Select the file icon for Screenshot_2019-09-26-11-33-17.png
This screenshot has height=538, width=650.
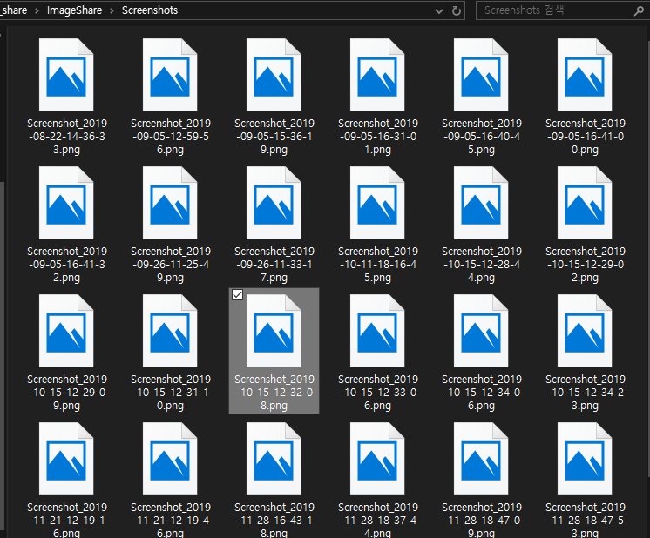(x=274, y=203)
